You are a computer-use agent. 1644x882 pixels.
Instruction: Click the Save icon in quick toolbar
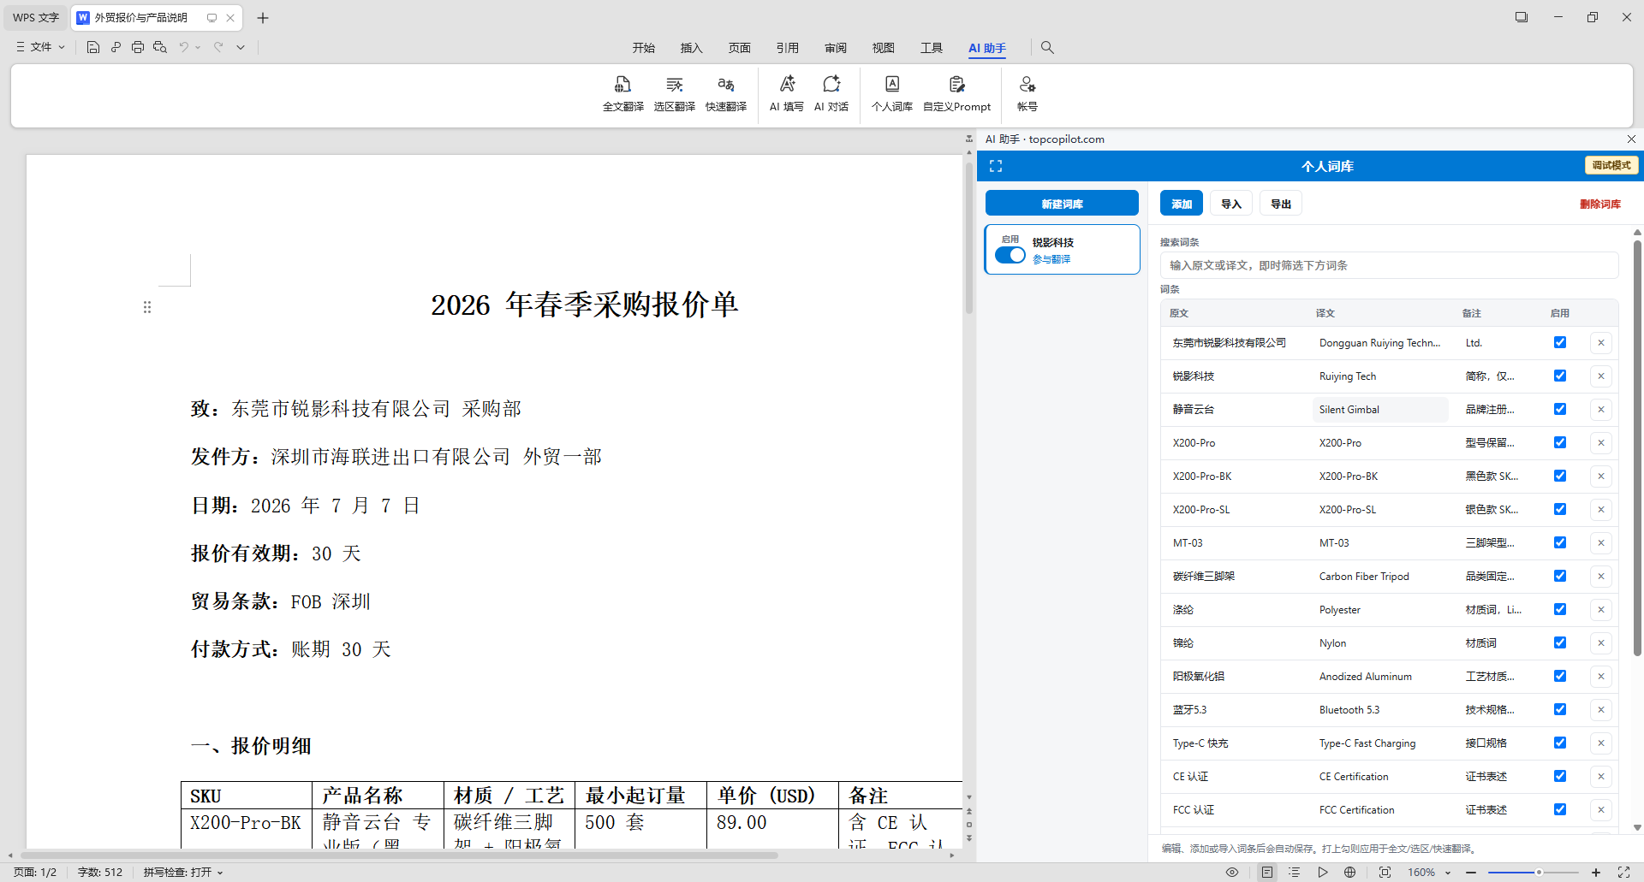(93, 47)
